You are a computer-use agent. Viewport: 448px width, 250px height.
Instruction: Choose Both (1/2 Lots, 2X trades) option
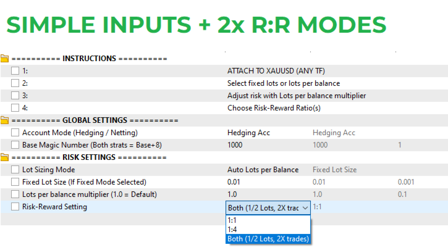pos(268,239)
